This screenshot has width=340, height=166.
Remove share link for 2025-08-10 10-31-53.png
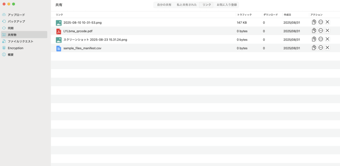click(x=327, y=22)
